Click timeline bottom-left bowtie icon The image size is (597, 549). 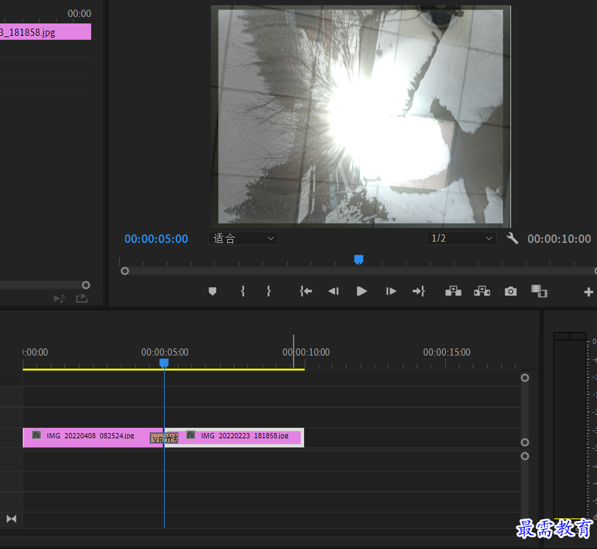pyautogui.click(x=12, y=519)
